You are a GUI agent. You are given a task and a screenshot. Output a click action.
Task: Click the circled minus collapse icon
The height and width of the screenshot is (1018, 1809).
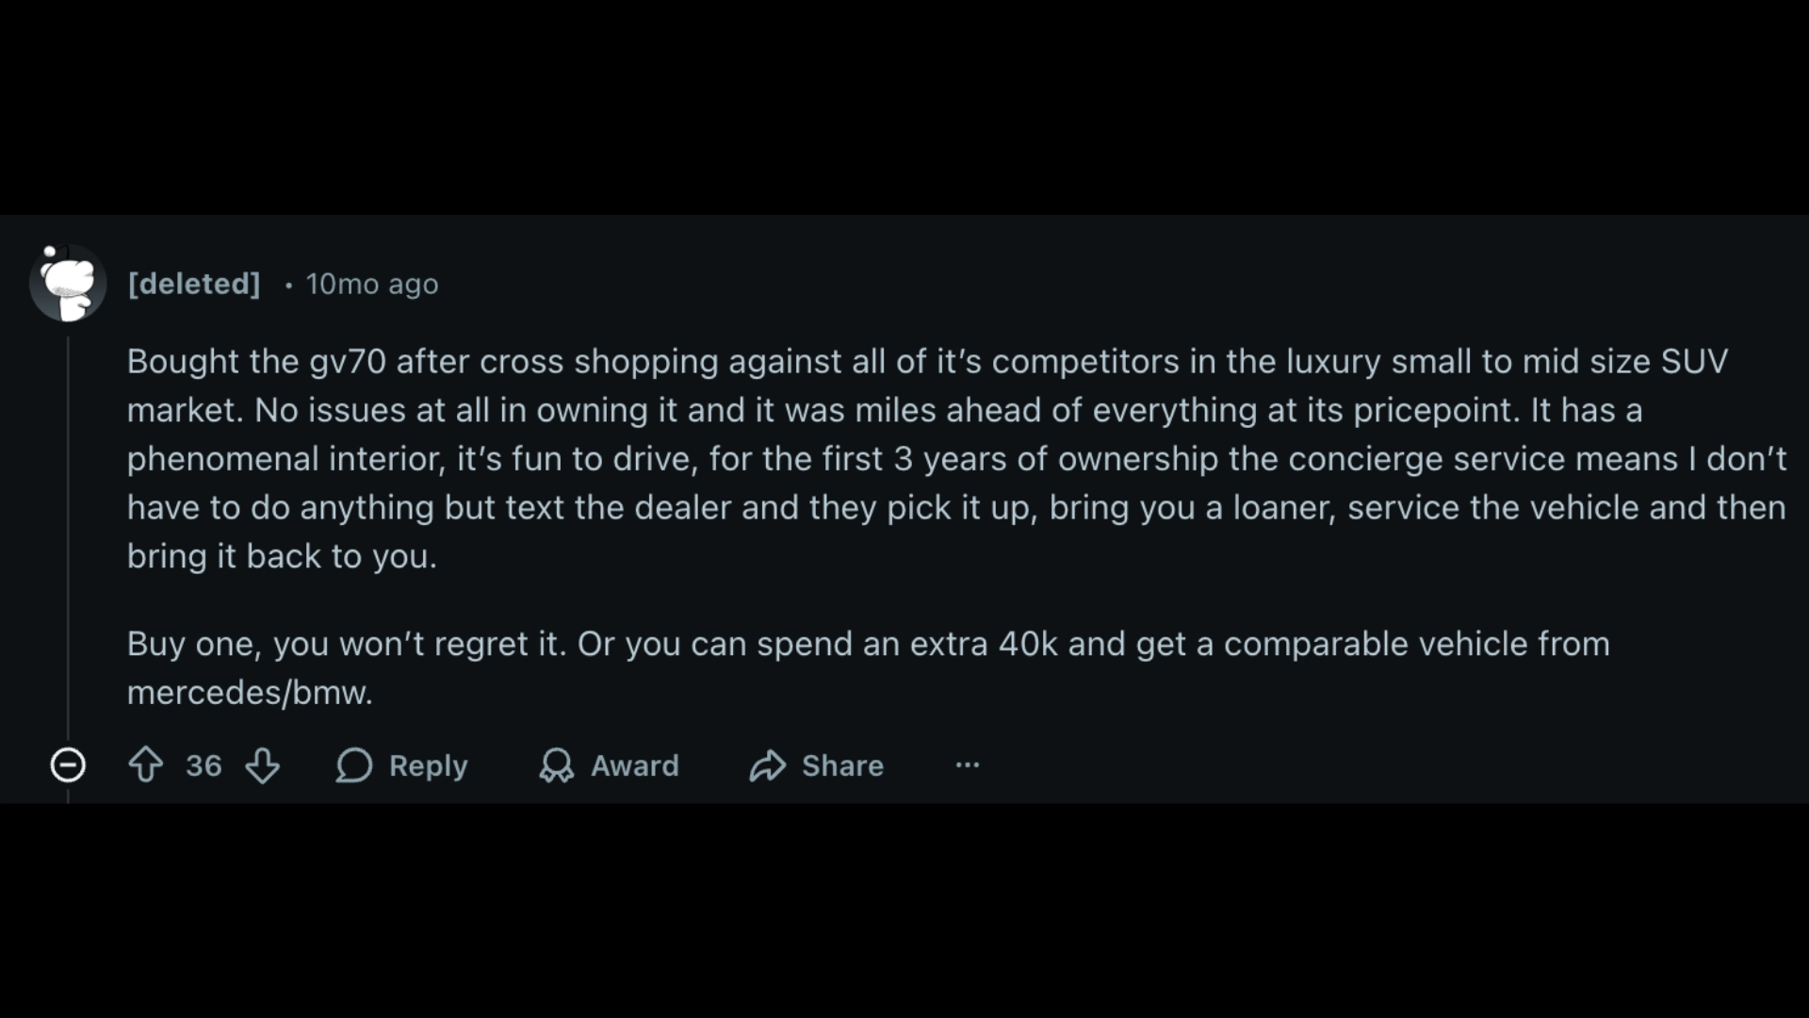[68, 766]
